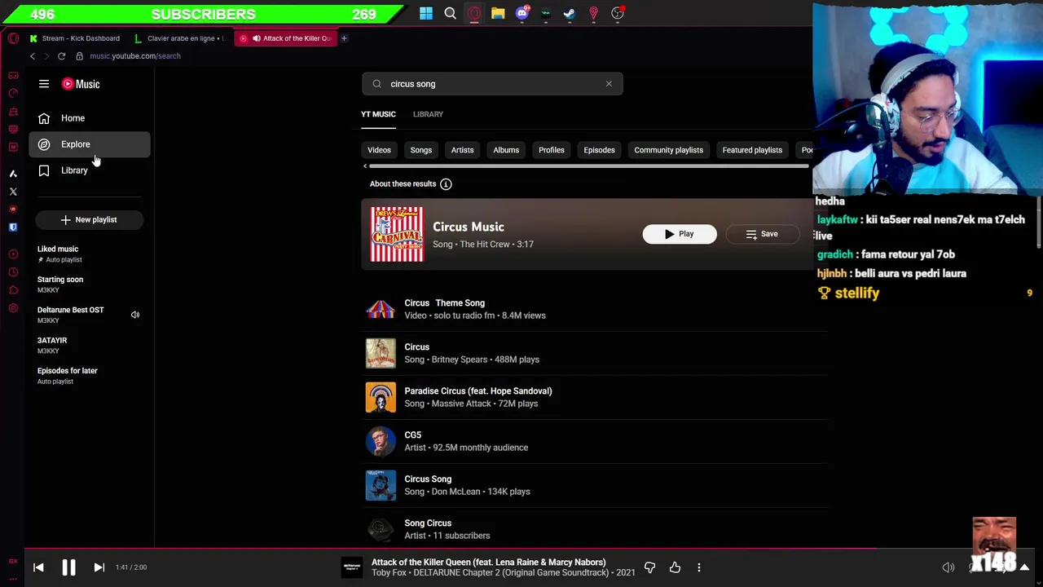This screenshot has height=587, width=1043.
Task: Click the search magnifier icon in search box
Action: [376, 84]
